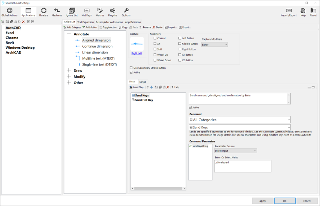Screen dimensions: 320x206
Task: Open the Plug-Ins section
Action: (113, 12)
